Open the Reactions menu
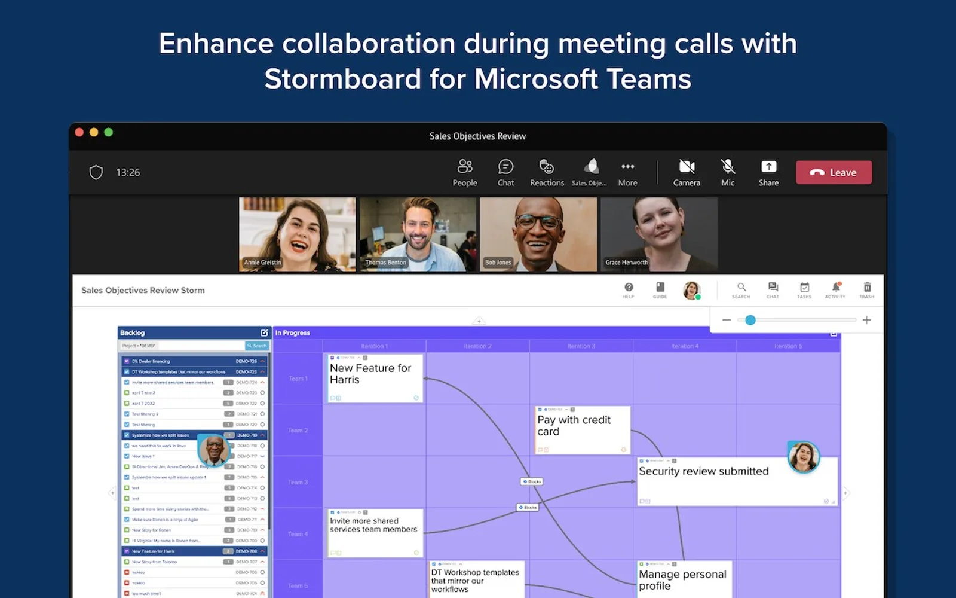 (547, 173)
